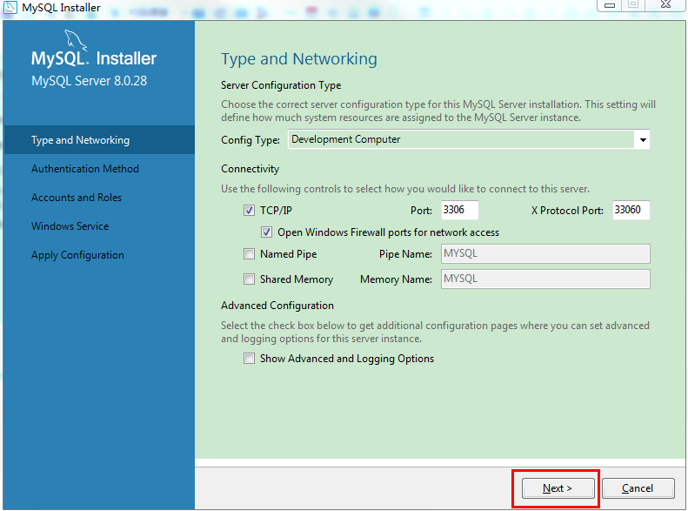The width and height of the screenshot is (688, 511).
Task: Open the Config Type dropdown arrow
Action: (x=643, y=139)
